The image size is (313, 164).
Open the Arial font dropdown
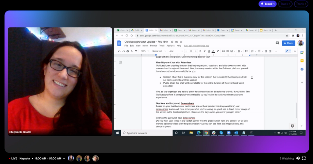point(176,51)
